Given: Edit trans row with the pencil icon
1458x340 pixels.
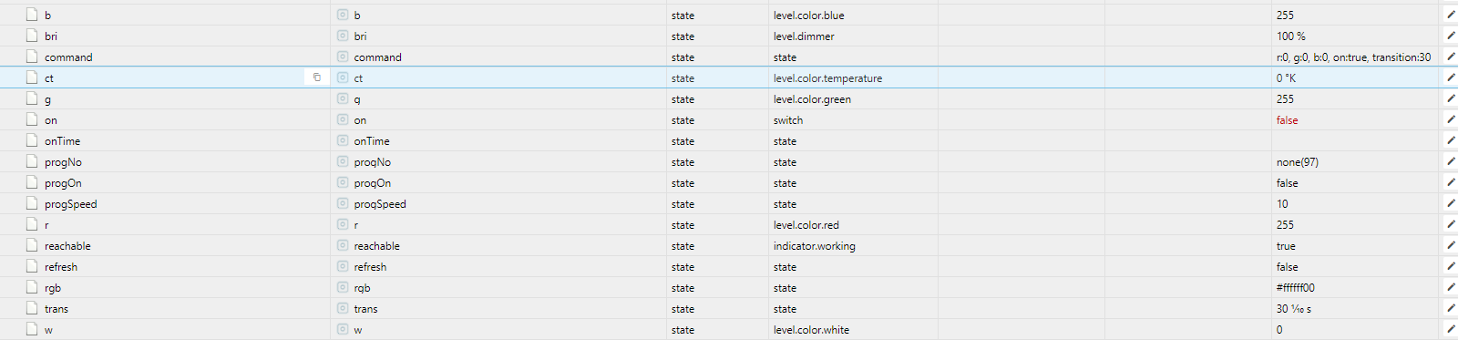Looking at the screenshot, I should (1451, 308).
